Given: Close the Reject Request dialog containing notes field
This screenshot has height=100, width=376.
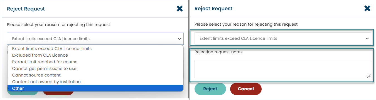Looking at the screenshot, I should [367, 9].
